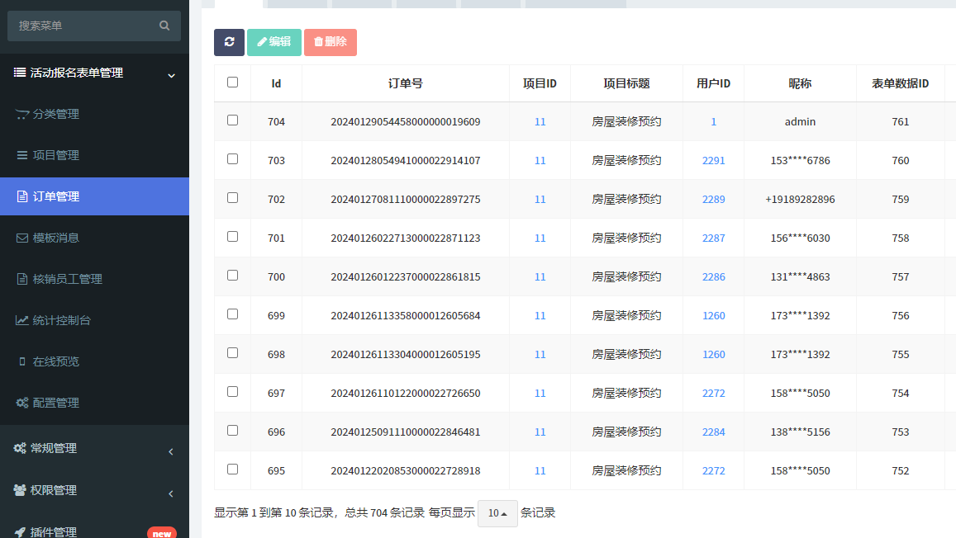Screen dimensions: 956x538
Task: Toggle the select-all checkbox in table header
Action: (232, 83)
